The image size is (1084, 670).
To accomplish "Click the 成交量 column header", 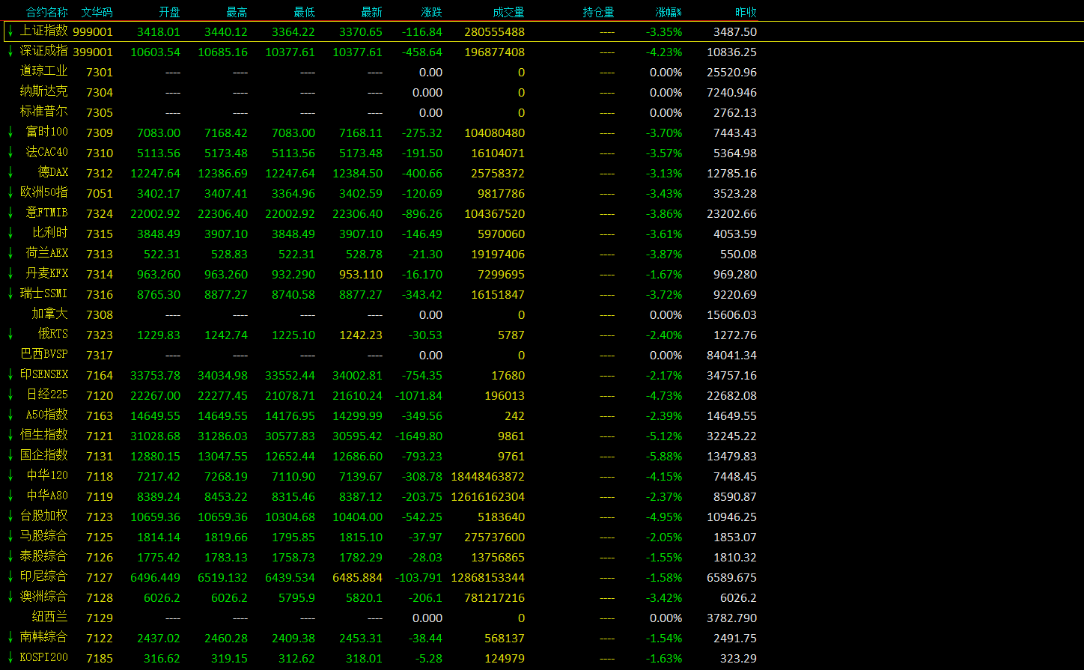I will [x=508, y=12].
